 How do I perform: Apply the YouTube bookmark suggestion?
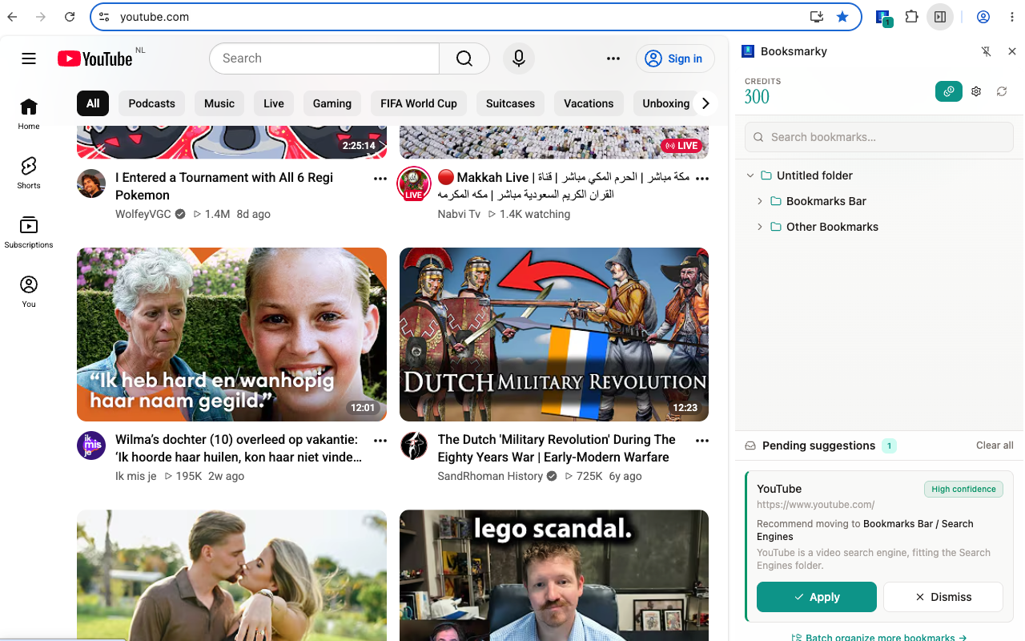coord(817,597)
